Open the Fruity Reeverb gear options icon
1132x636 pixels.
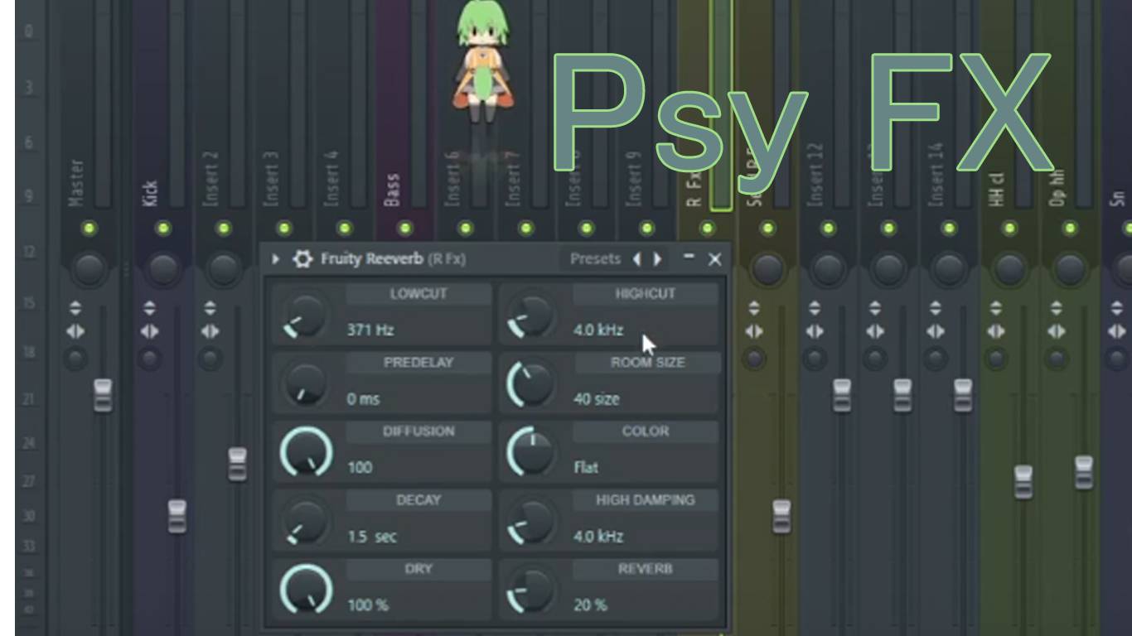pos(302,259)
